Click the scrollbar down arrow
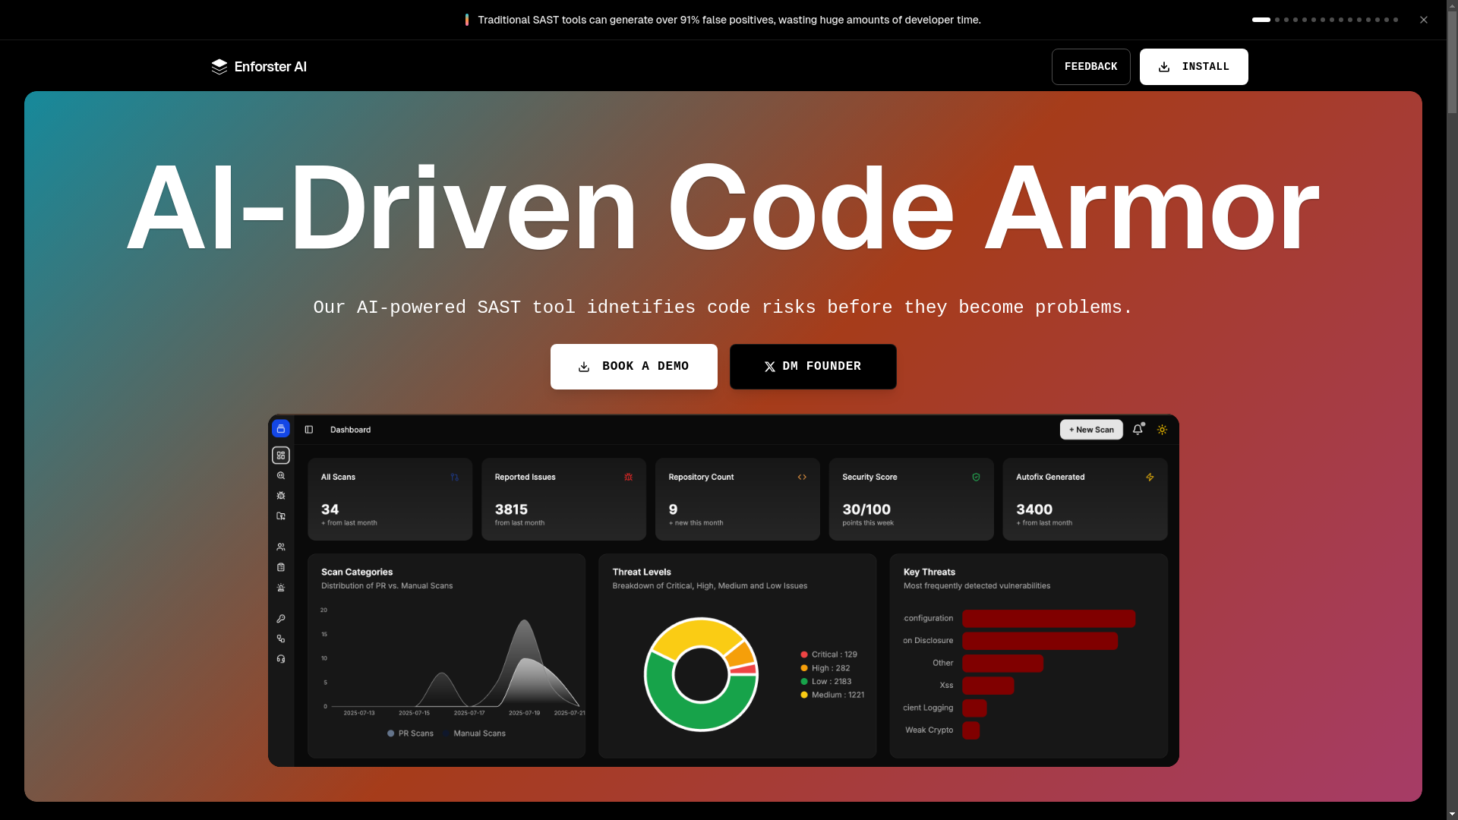 click(1452, 814)
